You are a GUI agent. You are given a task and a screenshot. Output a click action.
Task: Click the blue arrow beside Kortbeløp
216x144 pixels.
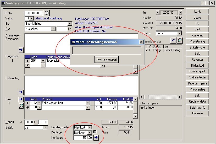[96, 138]
